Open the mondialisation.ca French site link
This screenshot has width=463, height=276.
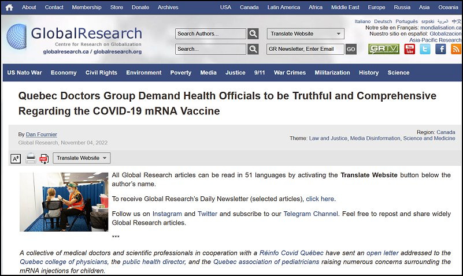(x=440, y=28)
